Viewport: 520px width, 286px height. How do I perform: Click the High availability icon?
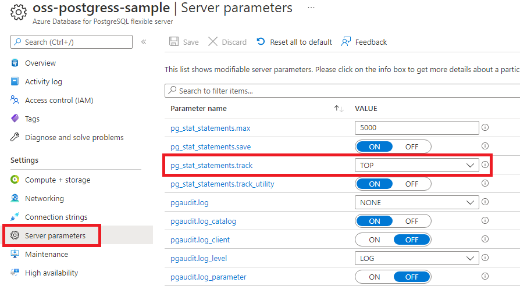15,273
